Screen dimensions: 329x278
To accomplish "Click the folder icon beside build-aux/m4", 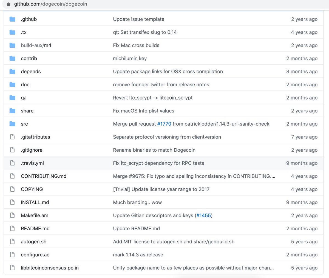I will [12, 45].
